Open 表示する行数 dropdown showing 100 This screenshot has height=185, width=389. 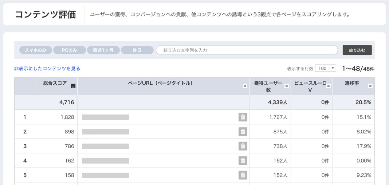326,69
